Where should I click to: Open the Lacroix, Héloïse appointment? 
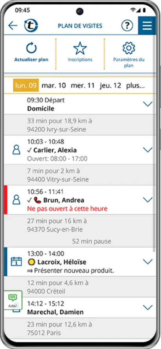tap(80, 262)
